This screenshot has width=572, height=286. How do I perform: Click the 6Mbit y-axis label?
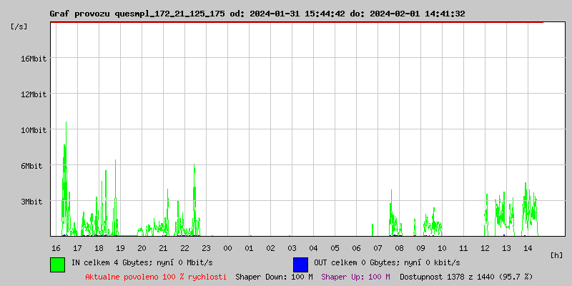click(x=36, y=166)
